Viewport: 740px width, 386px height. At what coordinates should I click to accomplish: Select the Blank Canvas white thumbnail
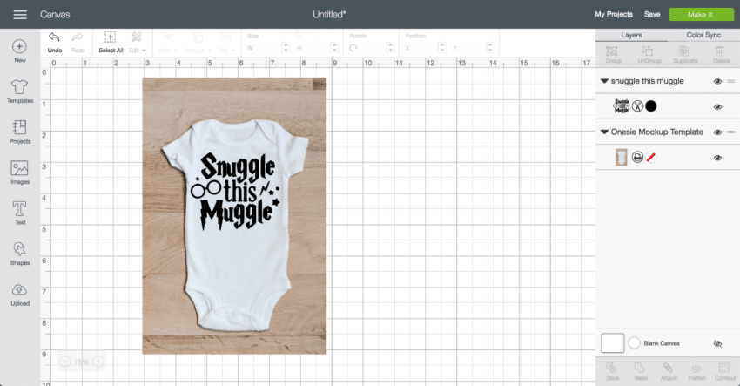click(x=613, y=343)
